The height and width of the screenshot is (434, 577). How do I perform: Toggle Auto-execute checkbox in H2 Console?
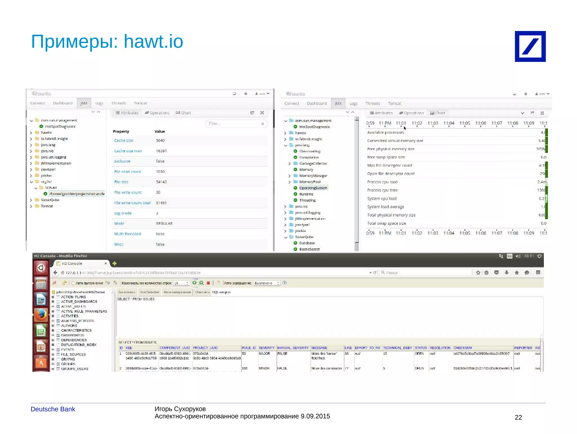point(73,283)
